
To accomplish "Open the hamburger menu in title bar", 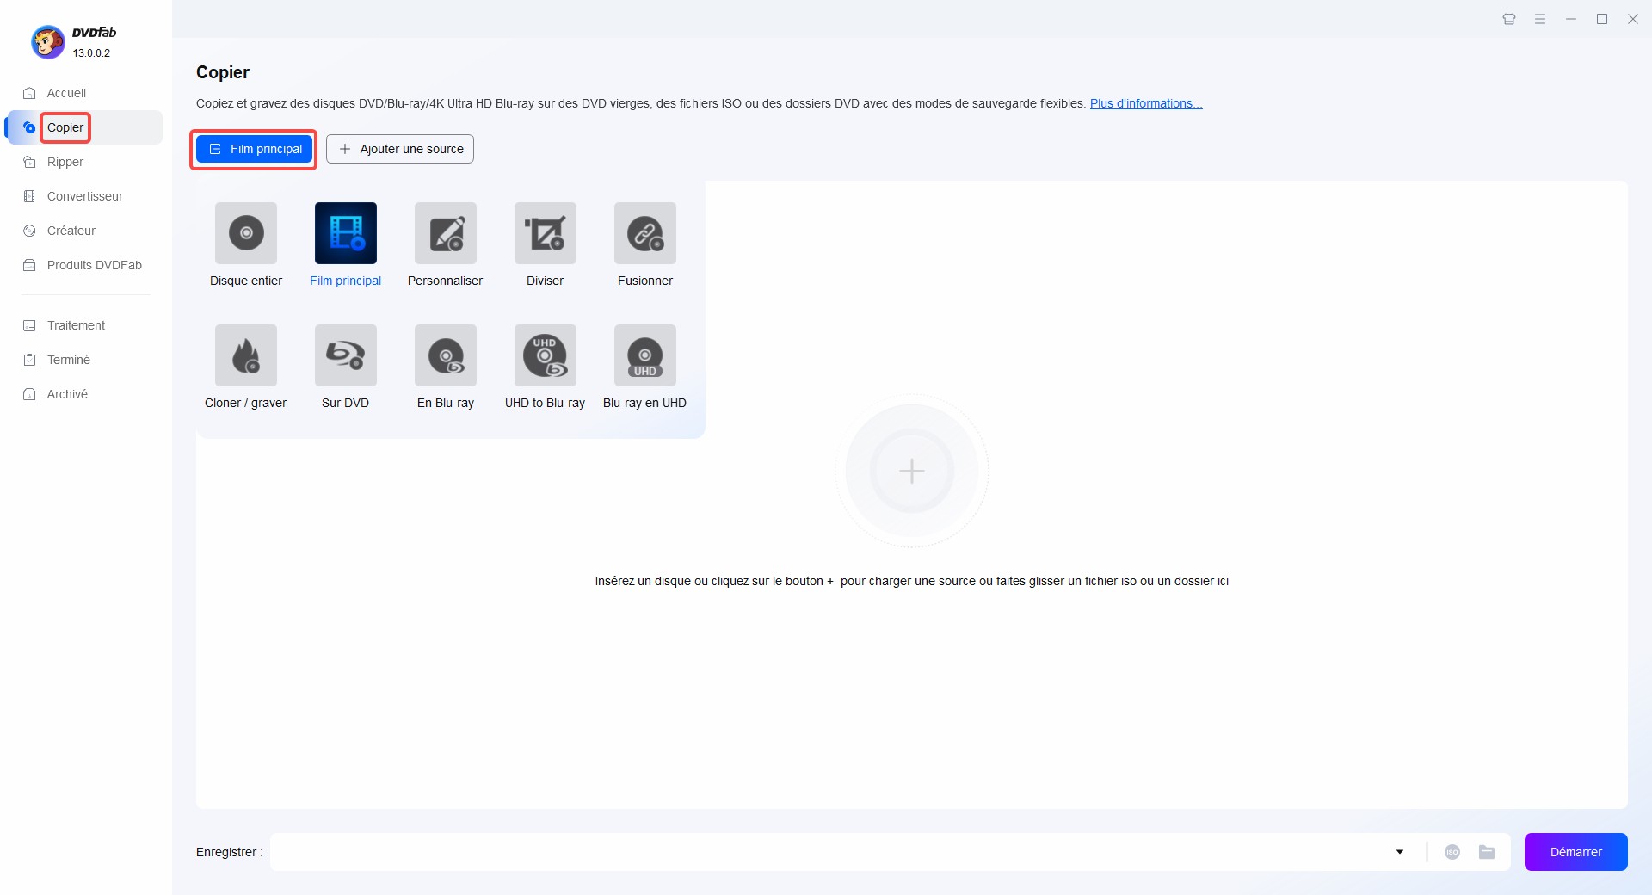I will [x=1540, y=19].
